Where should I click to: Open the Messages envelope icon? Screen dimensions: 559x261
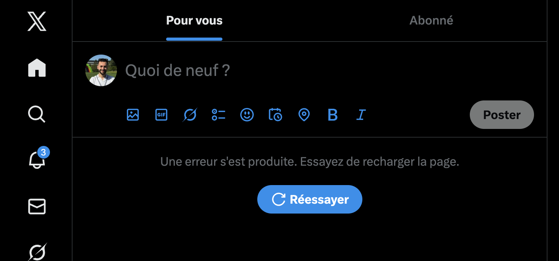pos(37,206)
